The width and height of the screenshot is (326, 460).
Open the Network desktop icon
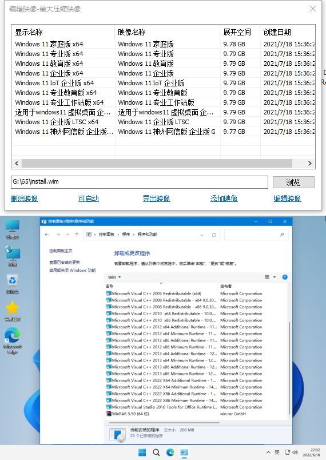(x=13, y=256)
